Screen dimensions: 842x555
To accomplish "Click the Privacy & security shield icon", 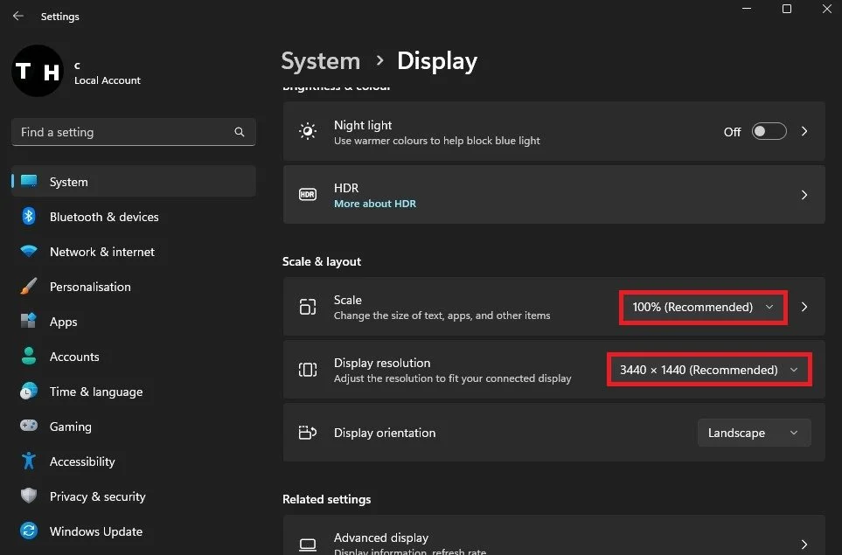I will [x=29, y=496].
